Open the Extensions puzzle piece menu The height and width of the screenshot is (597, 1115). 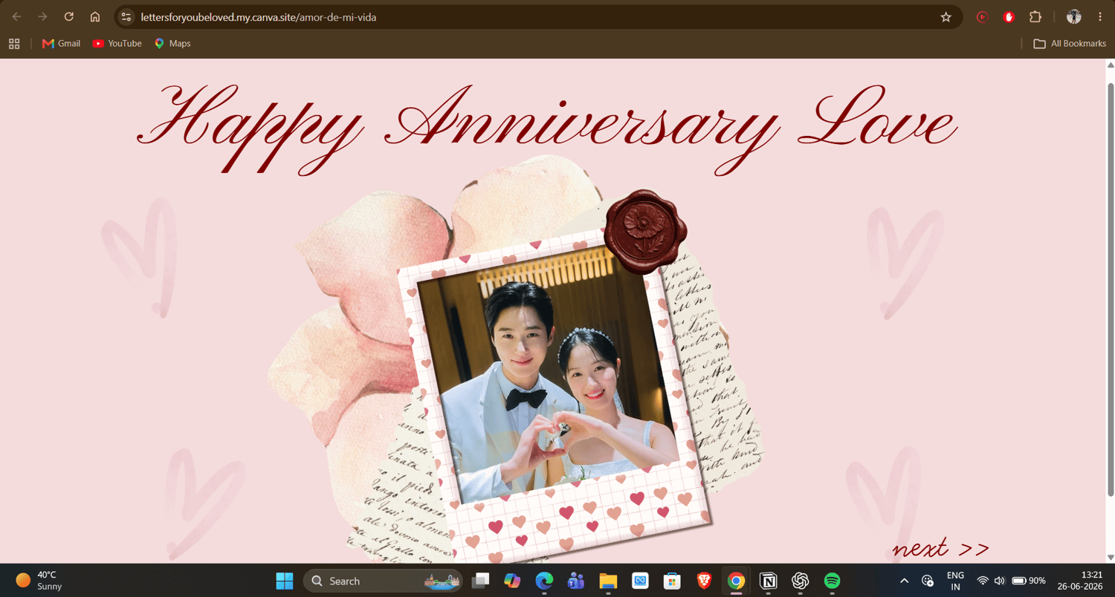point(1035,17)
